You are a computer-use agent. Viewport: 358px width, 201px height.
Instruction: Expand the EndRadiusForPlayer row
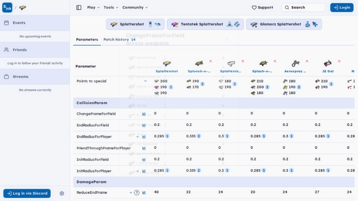pyautogui.click(x=137, y=137)
